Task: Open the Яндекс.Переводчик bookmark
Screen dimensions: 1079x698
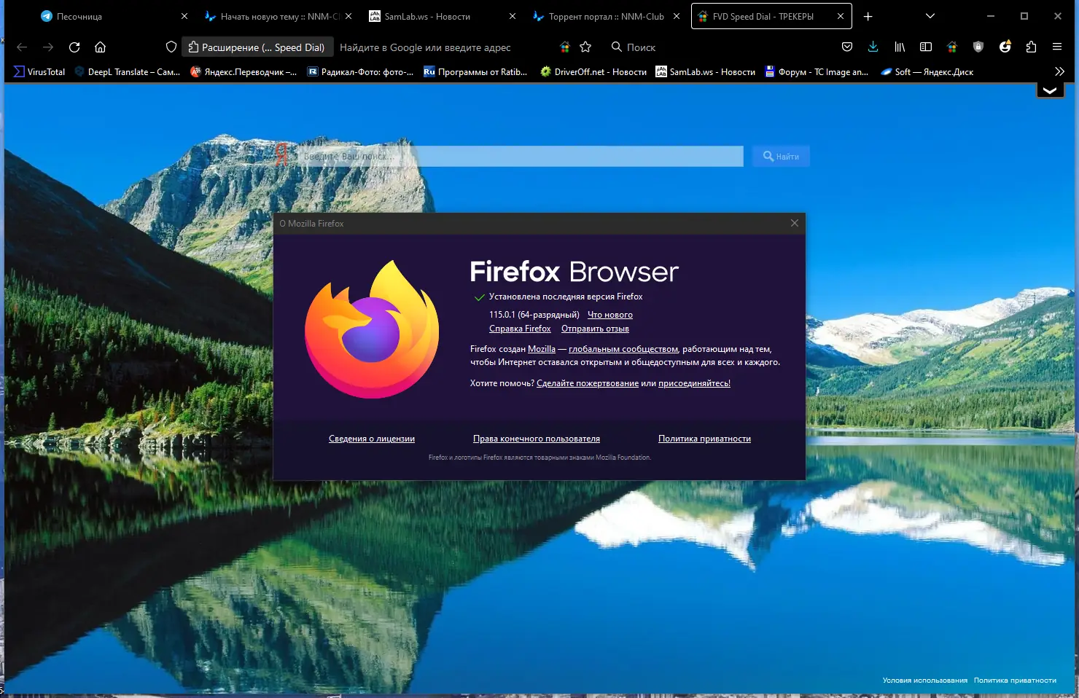Action: tap(244, 71)
